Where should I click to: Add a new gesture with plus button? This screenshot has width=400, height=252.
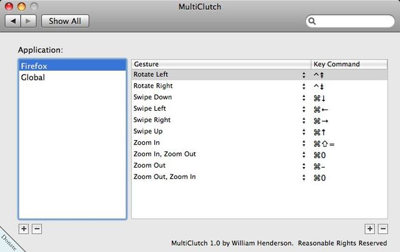[369, 229]
